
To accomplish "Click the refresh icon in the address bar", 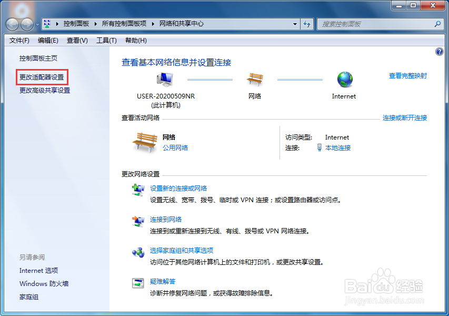I will point(307,24).
